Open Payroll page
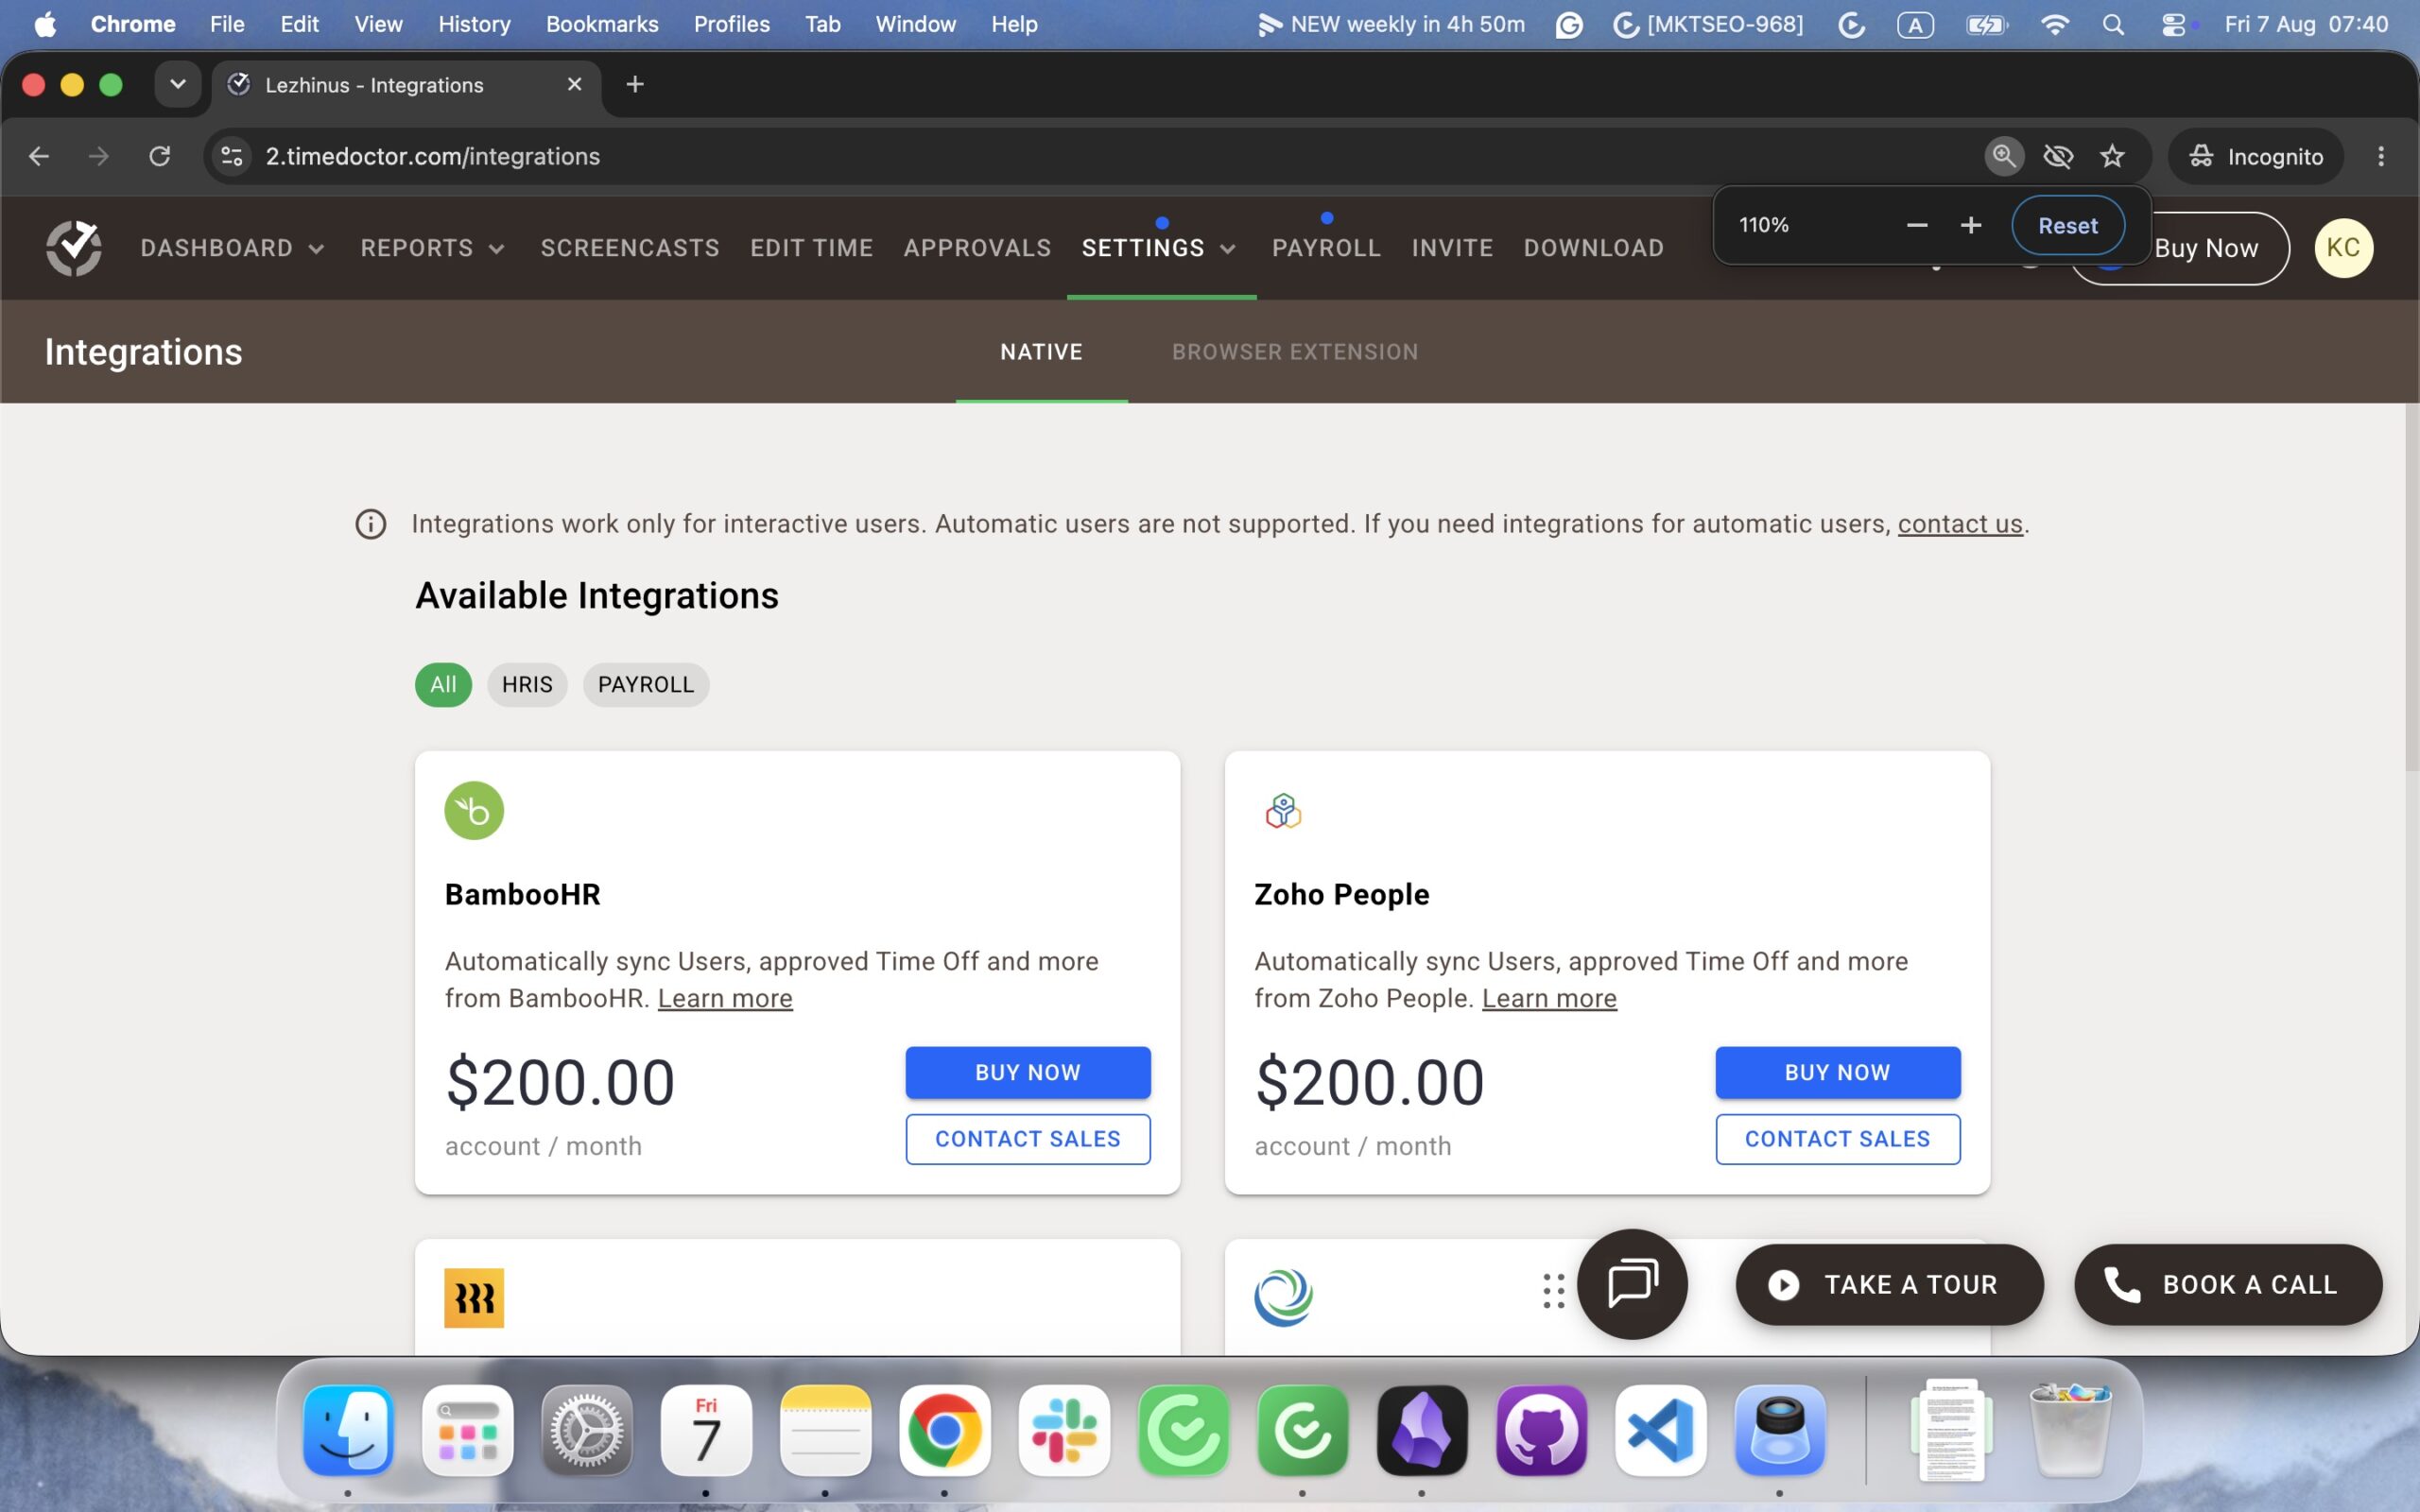The height and width of the screenshot is (1512, 2420). coord(1326,248)
